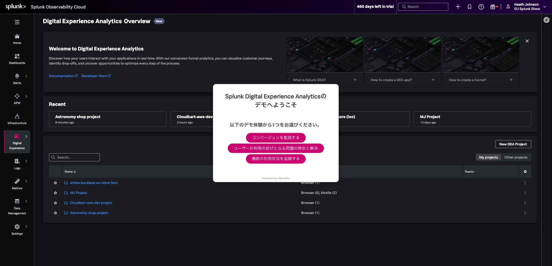Sort the table by Name column
This screenshot has height=266, width=552.
[x=70, y=172]
